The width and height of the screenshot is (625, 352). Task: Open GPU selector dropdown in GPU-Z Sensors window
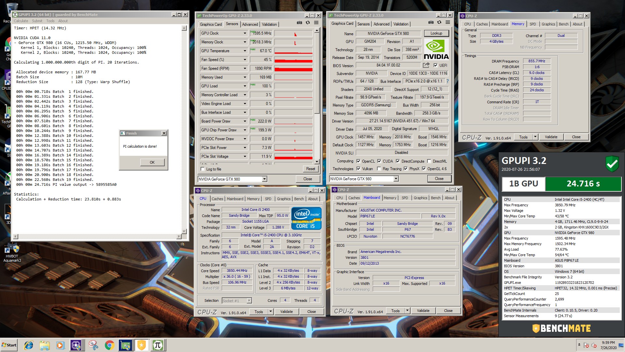point(265,179)
